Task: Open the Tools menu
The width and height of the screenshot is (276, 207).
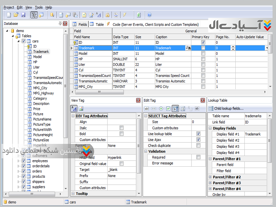Action: point(39,7)
